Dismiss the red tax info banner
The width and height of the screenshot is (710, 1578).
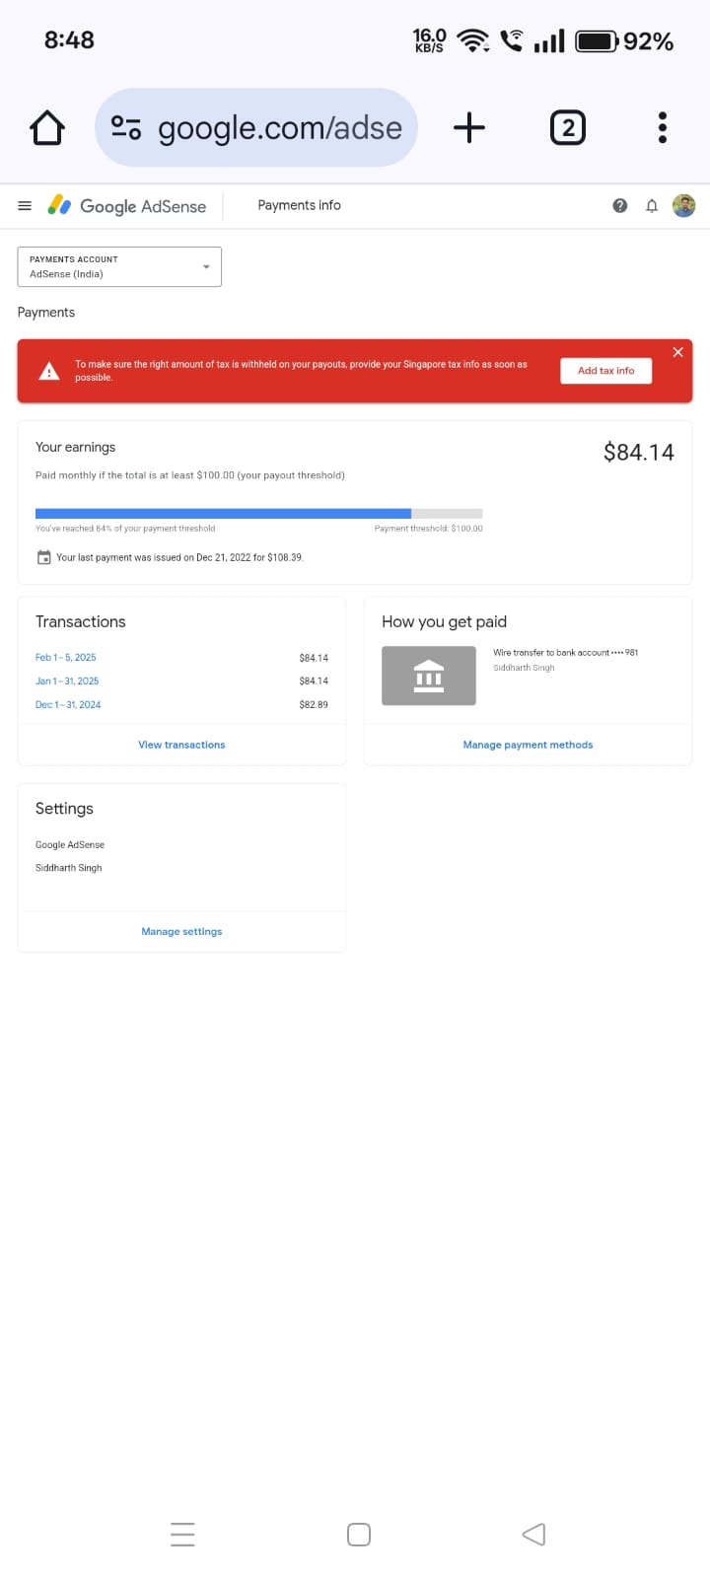coord(677,352)
